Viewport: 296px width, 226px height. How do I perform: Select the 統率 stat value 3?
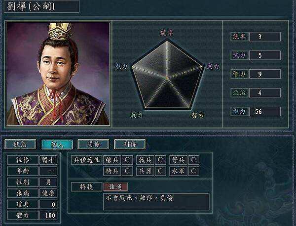(x=265, y=37)
